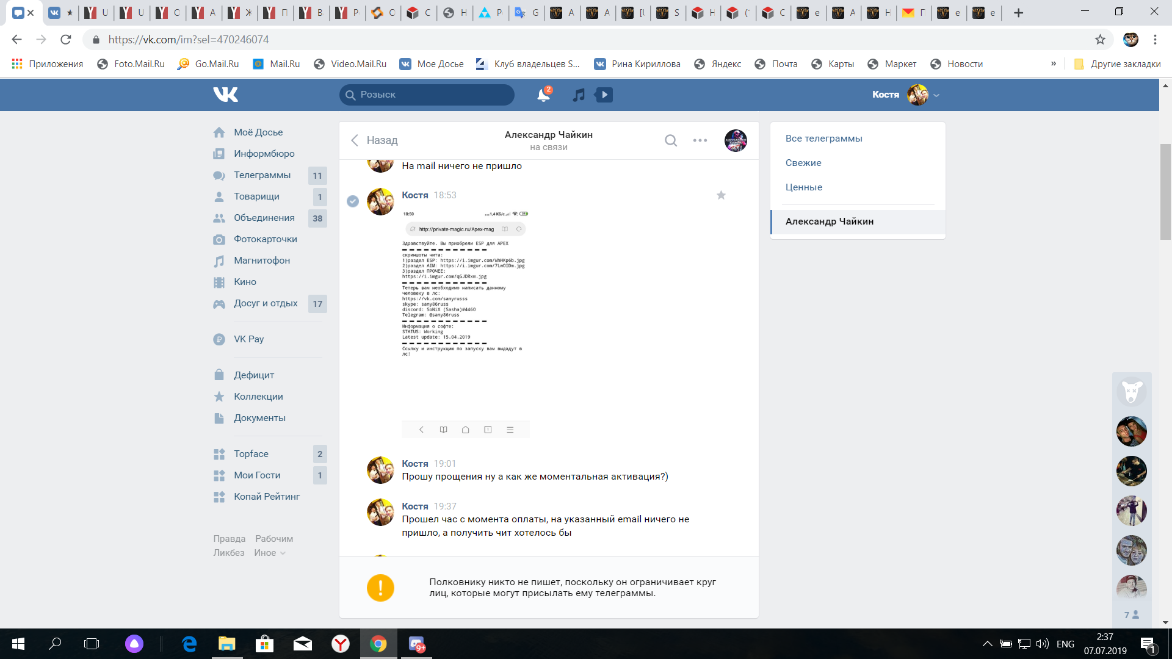Open Chrome from the Windows taskbar
The height and width of the screenshot is (659, 1172).
click(378, 644)
